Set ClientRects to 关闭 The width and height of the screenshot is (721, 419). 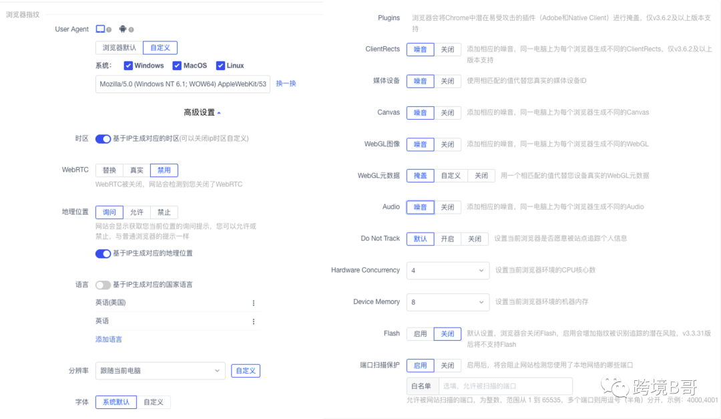(447, 49)
